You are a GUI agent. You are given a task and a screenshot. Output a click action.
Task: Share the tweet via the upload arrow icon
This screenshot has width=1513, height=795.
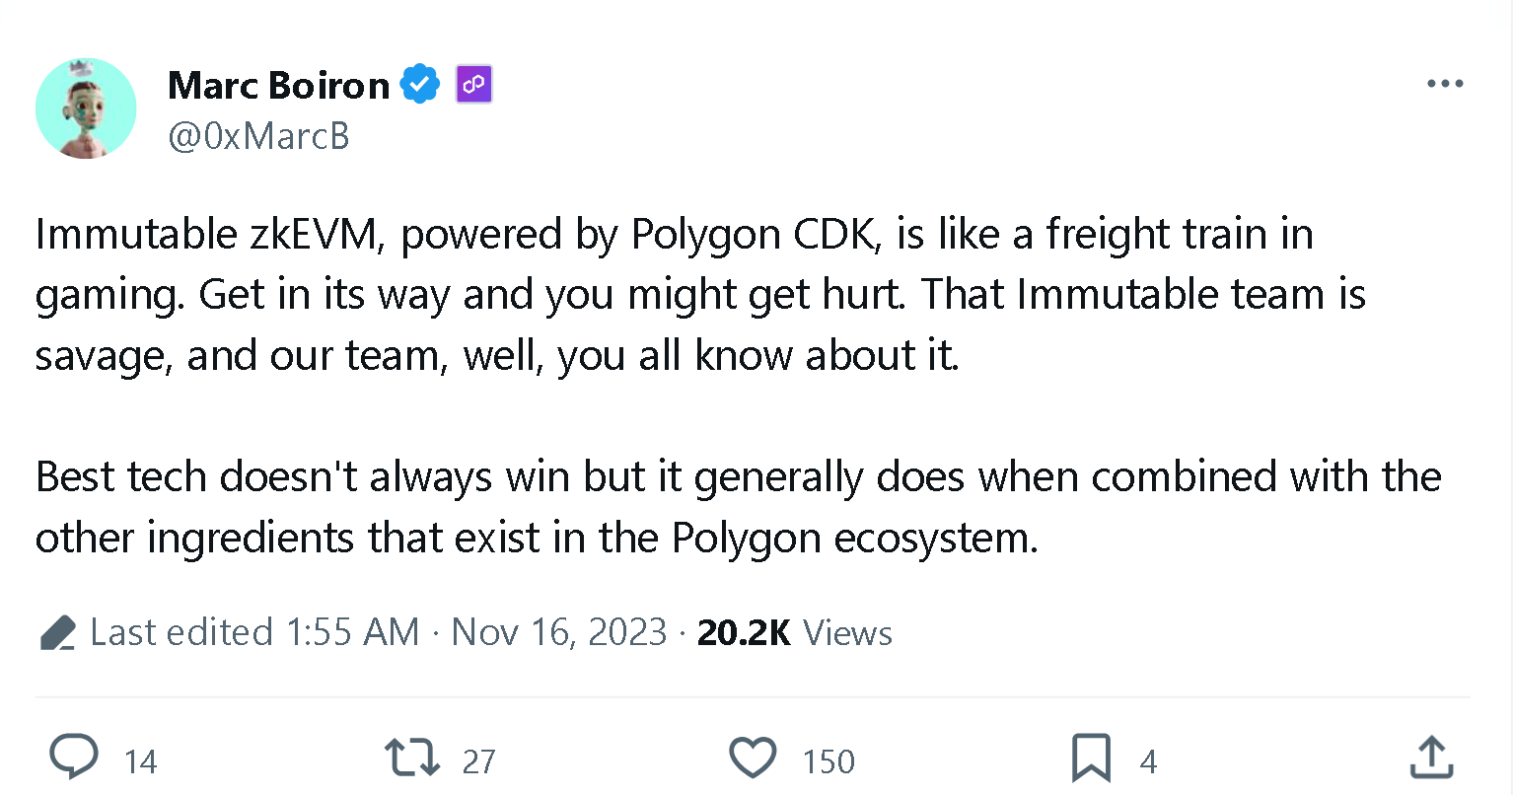1431,759
